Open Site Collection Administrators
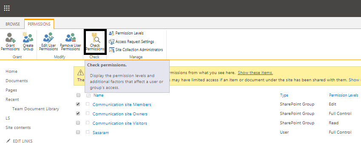The image size is (361, 163). (x=136, y=50)
